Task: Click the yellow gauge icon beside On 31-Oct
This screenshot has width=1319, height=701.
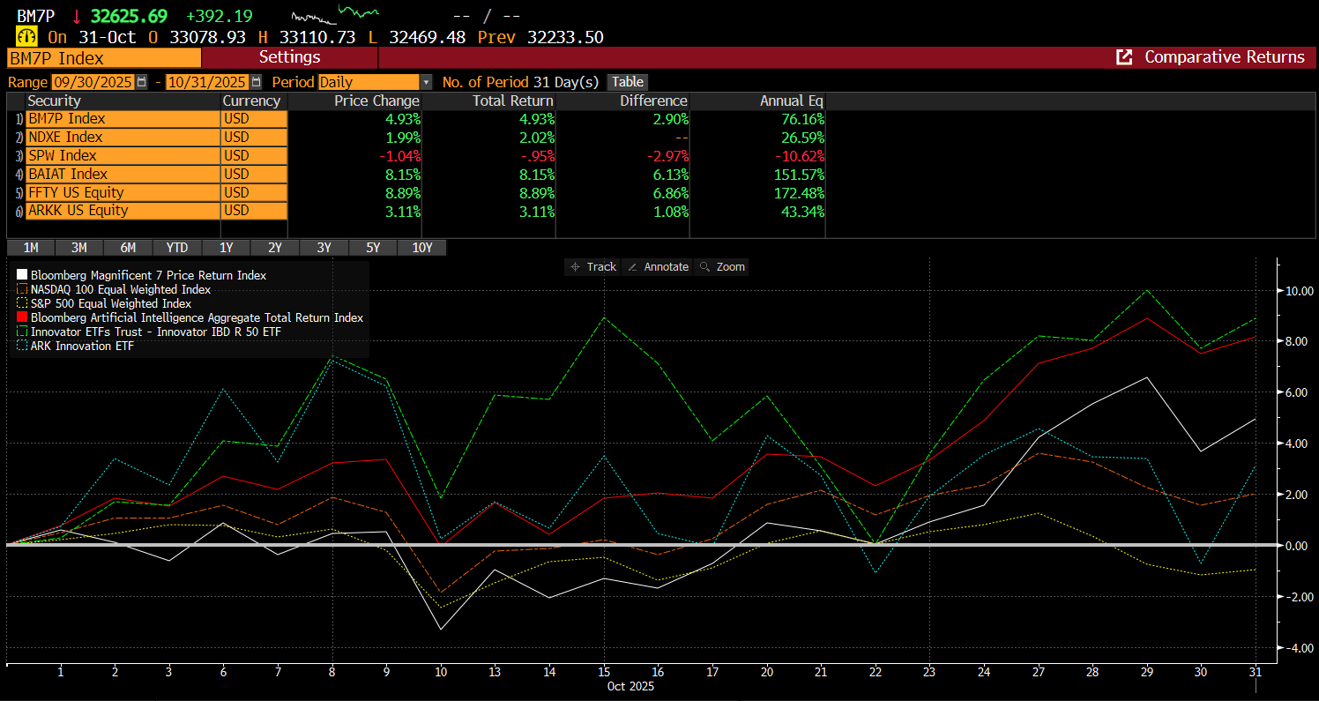Action: point(26,37)
